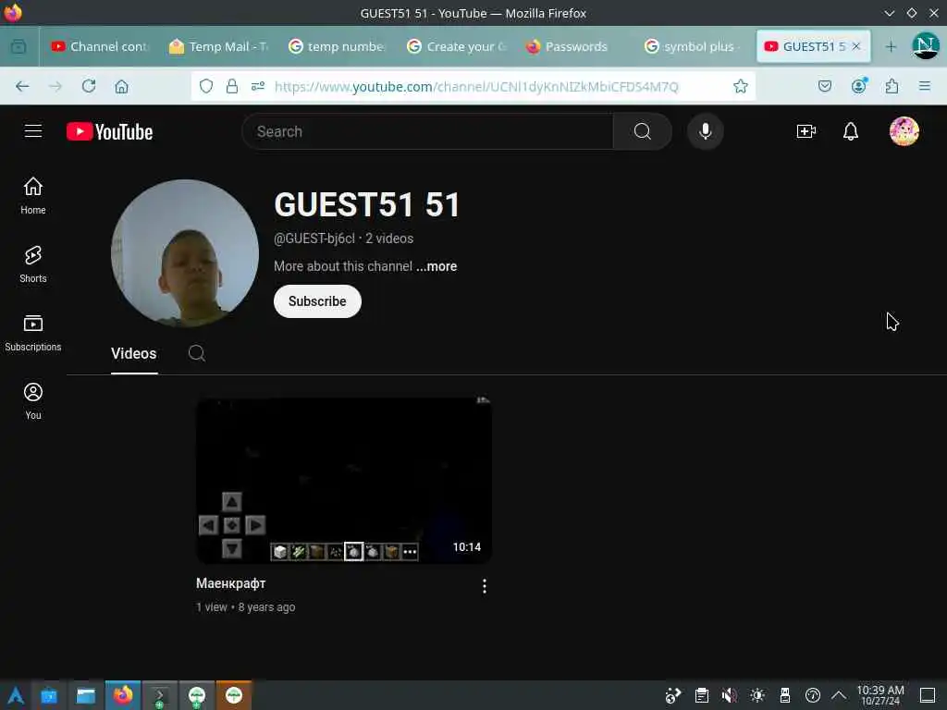Open Shorts in sidebar

[33, 264]
